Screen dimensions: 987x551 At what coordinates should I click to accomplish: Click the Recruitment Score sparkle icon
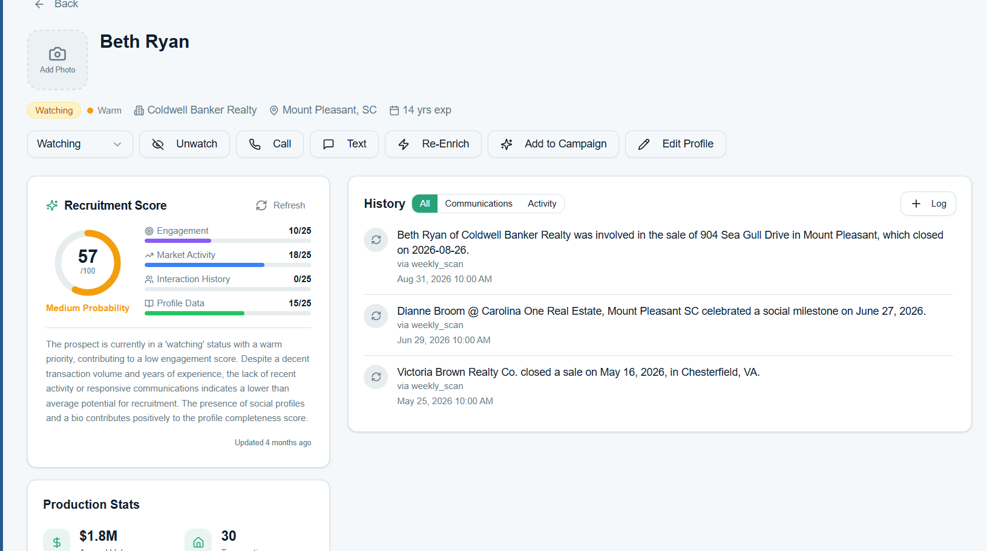click(53, 205)
